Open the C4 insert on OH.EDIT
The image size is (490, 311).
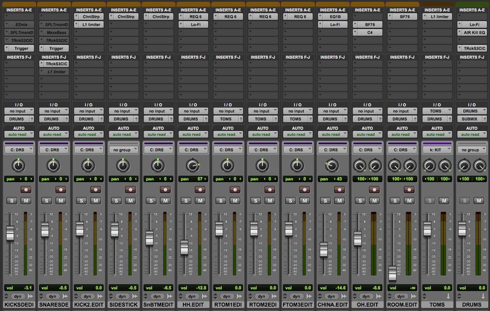coord(367,33)
